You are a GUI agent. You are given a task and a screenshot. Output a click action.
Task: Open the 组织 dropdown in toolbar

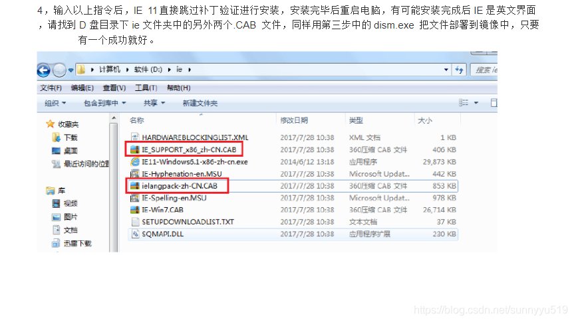pos(55,103)
